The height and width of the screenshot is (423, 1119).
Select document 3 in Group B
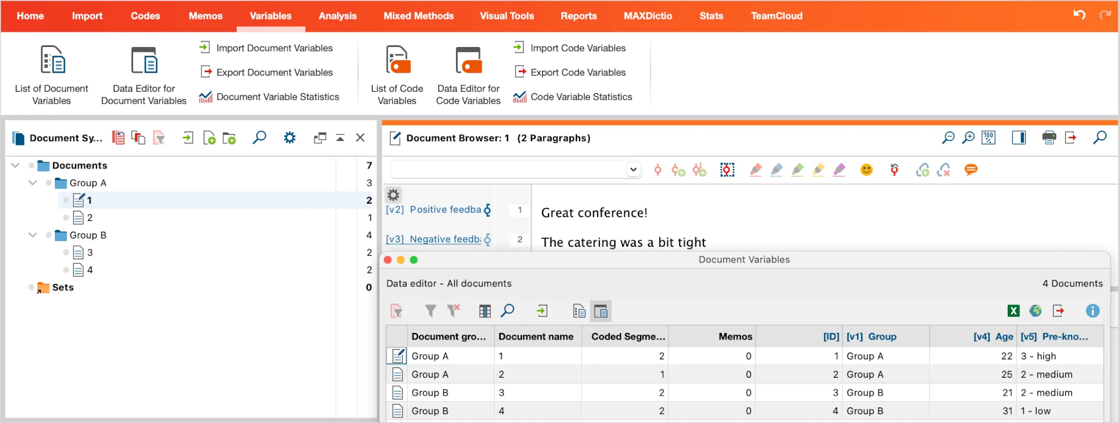pos(90,253)
